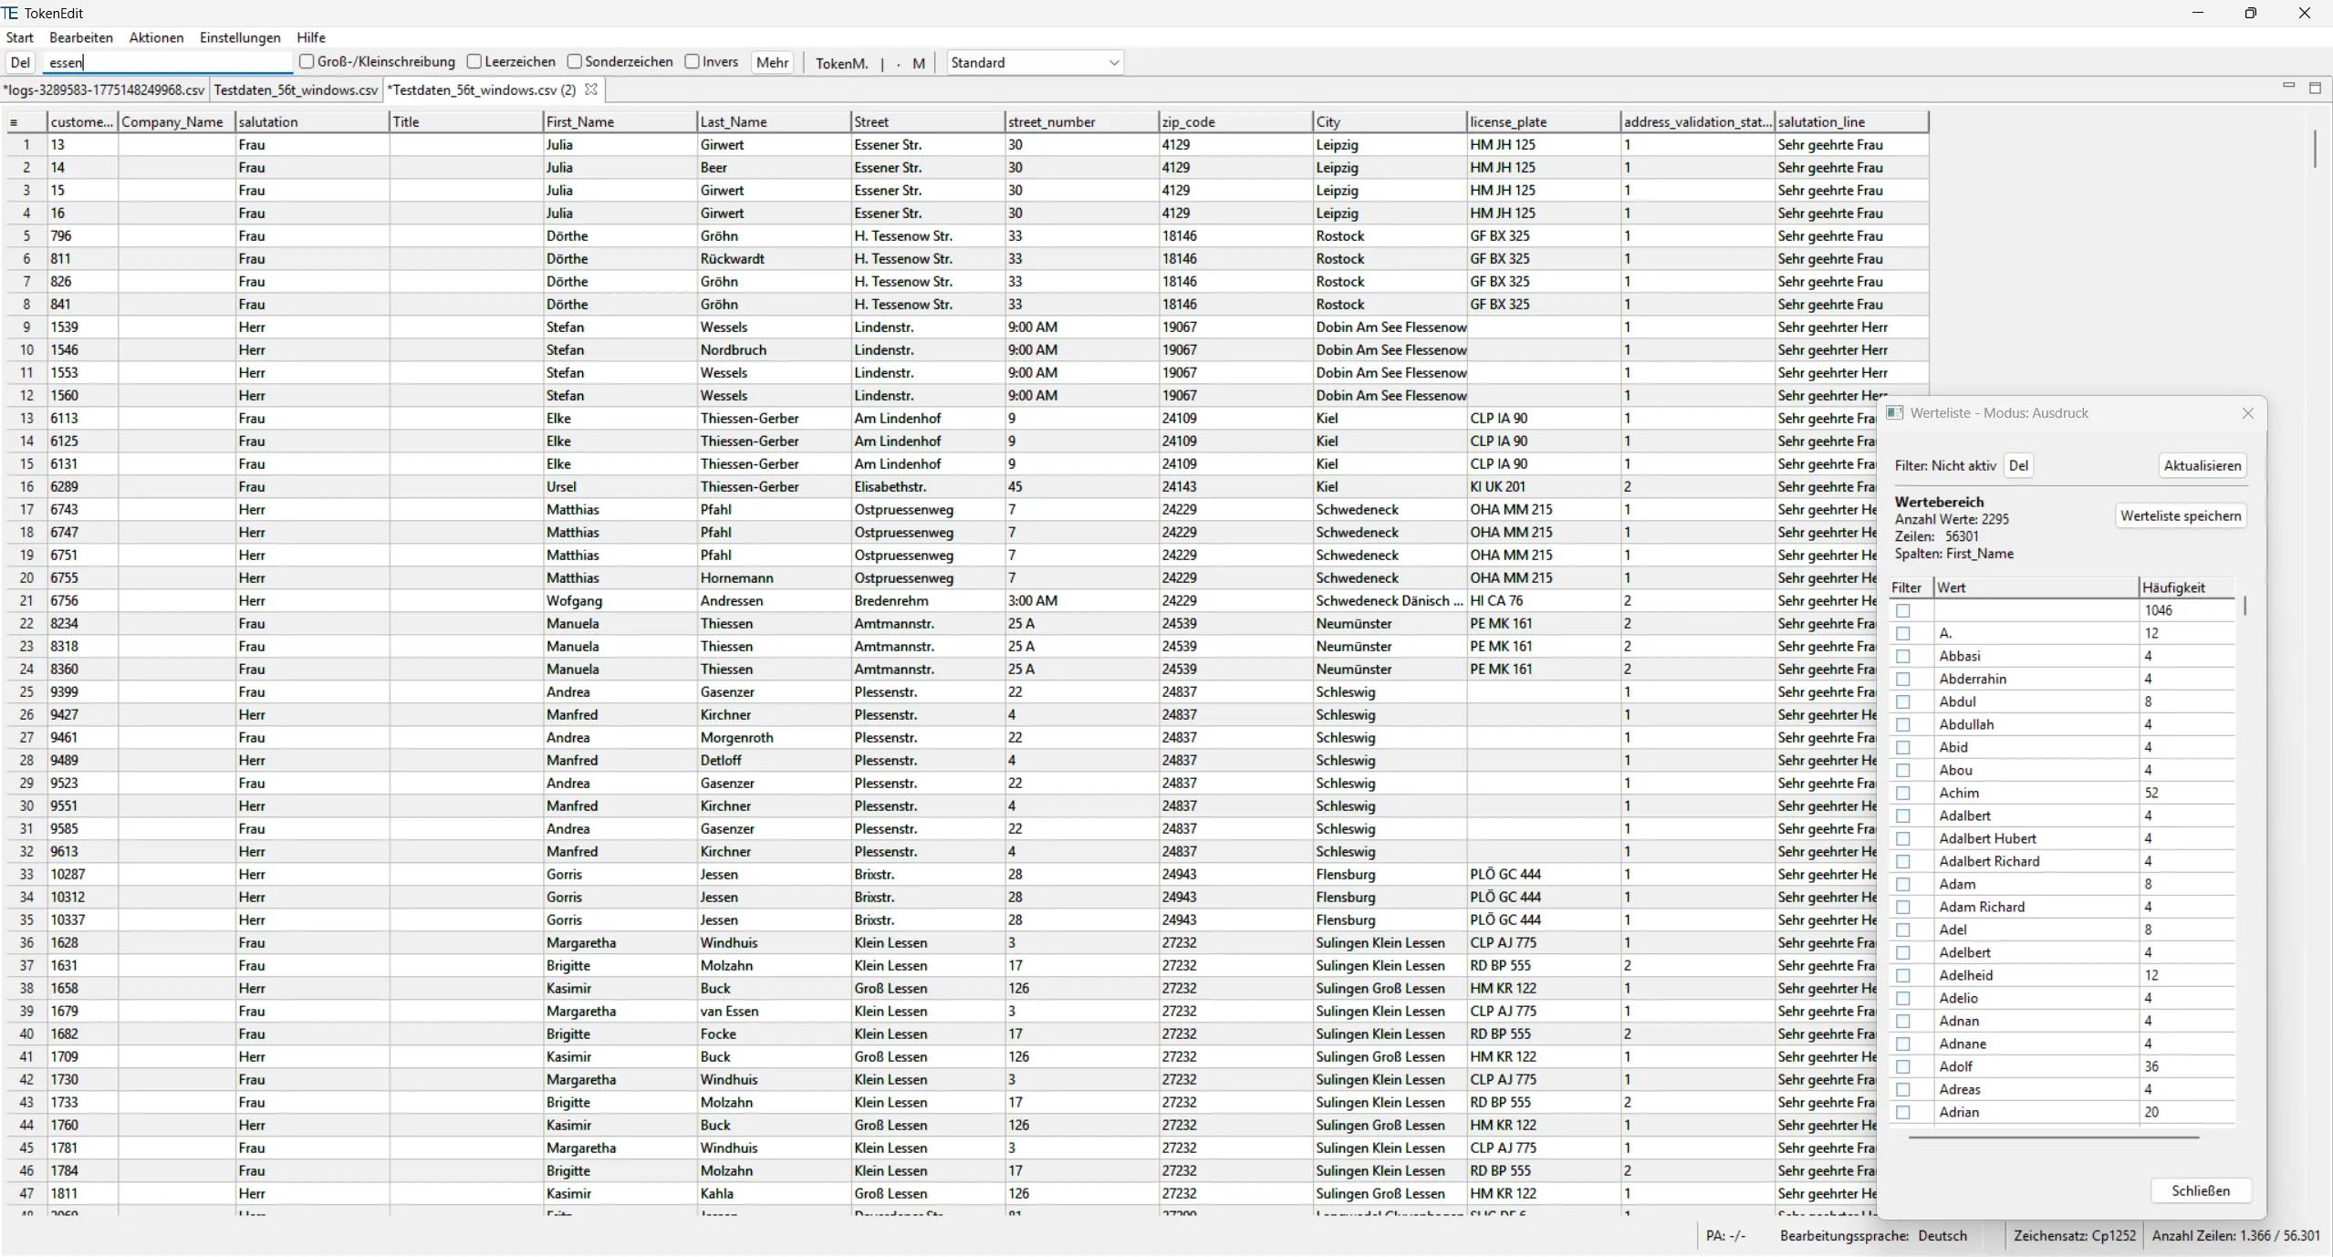Click the TokenEdit icon in the title bar
This screenshot has height=1257, width=2333.
point(10,13)
